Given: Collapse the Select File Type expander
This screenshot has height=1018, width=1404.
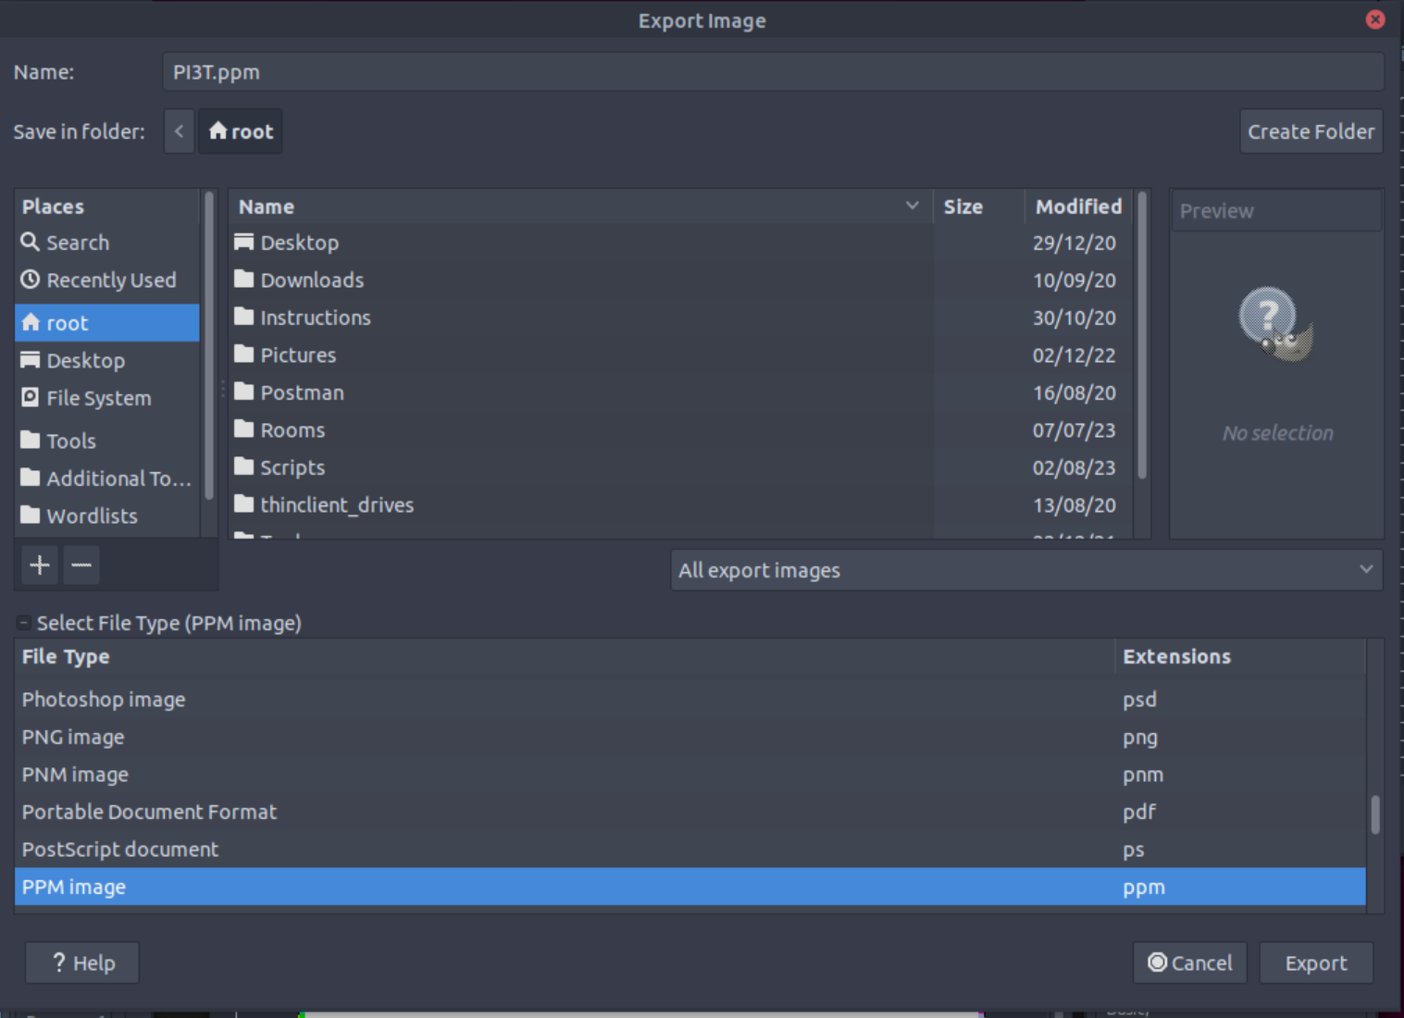Looking at the screenshot, I should [x=24, y=623].
